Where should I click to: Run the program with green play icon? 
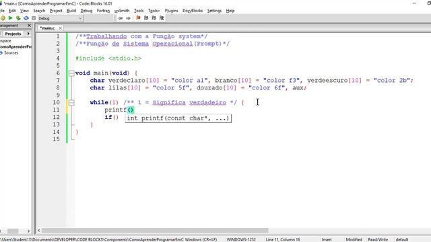point(11,18)
